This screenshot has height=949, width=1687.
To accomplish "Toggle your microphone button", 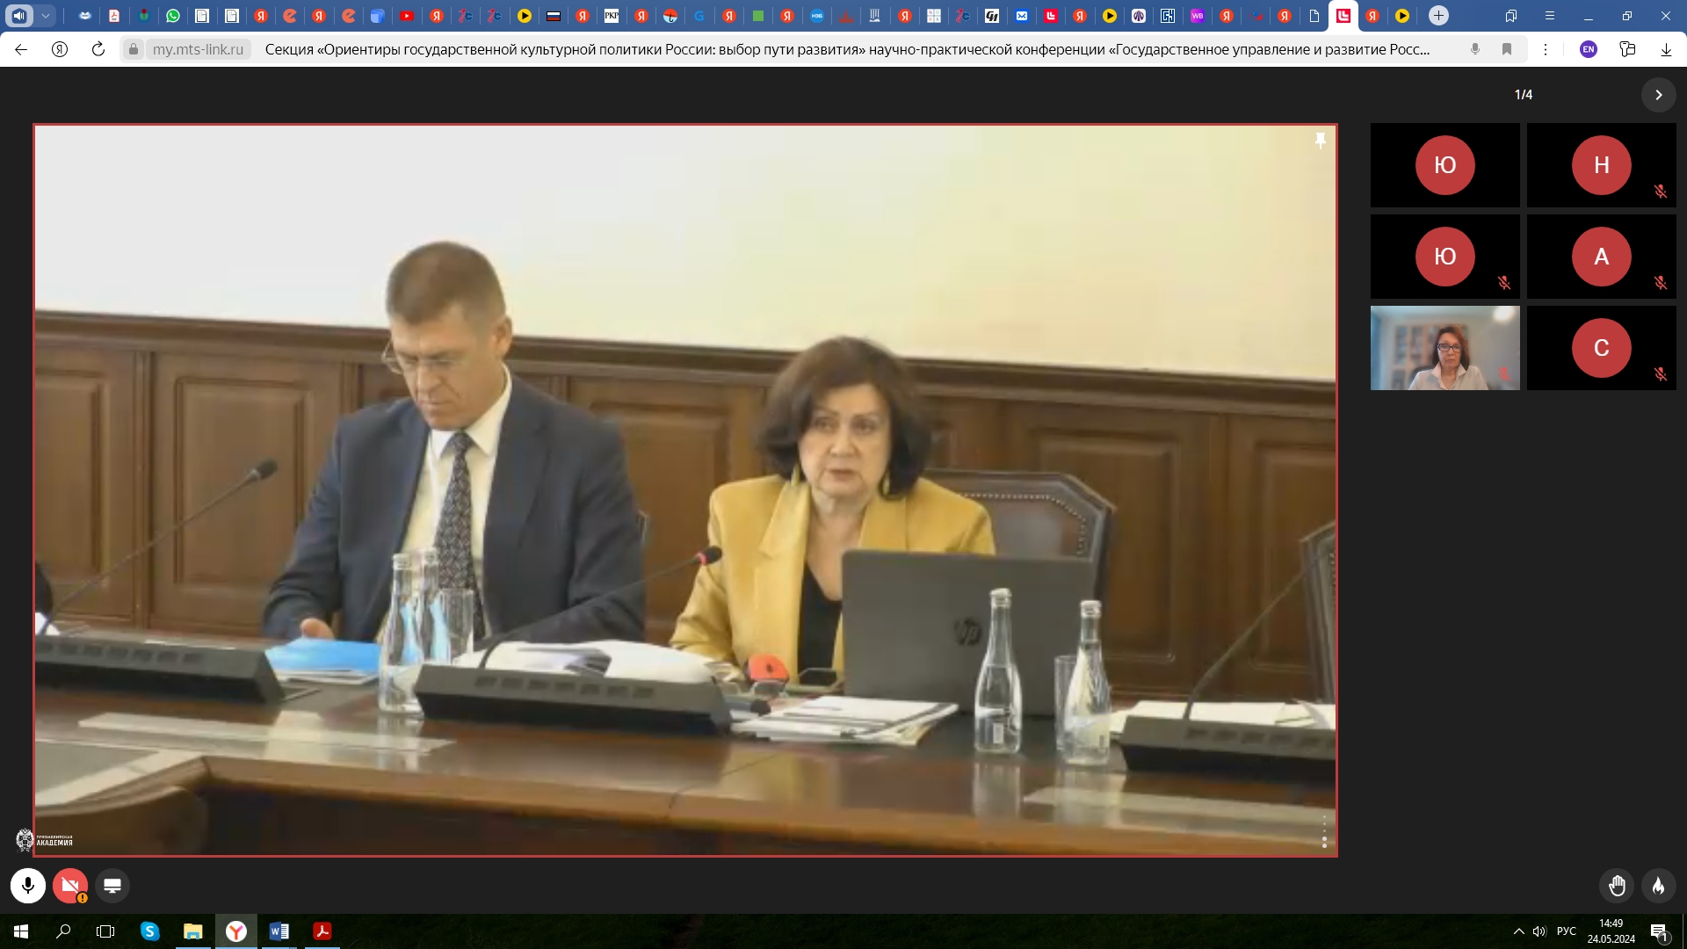I will coord(28,886).
